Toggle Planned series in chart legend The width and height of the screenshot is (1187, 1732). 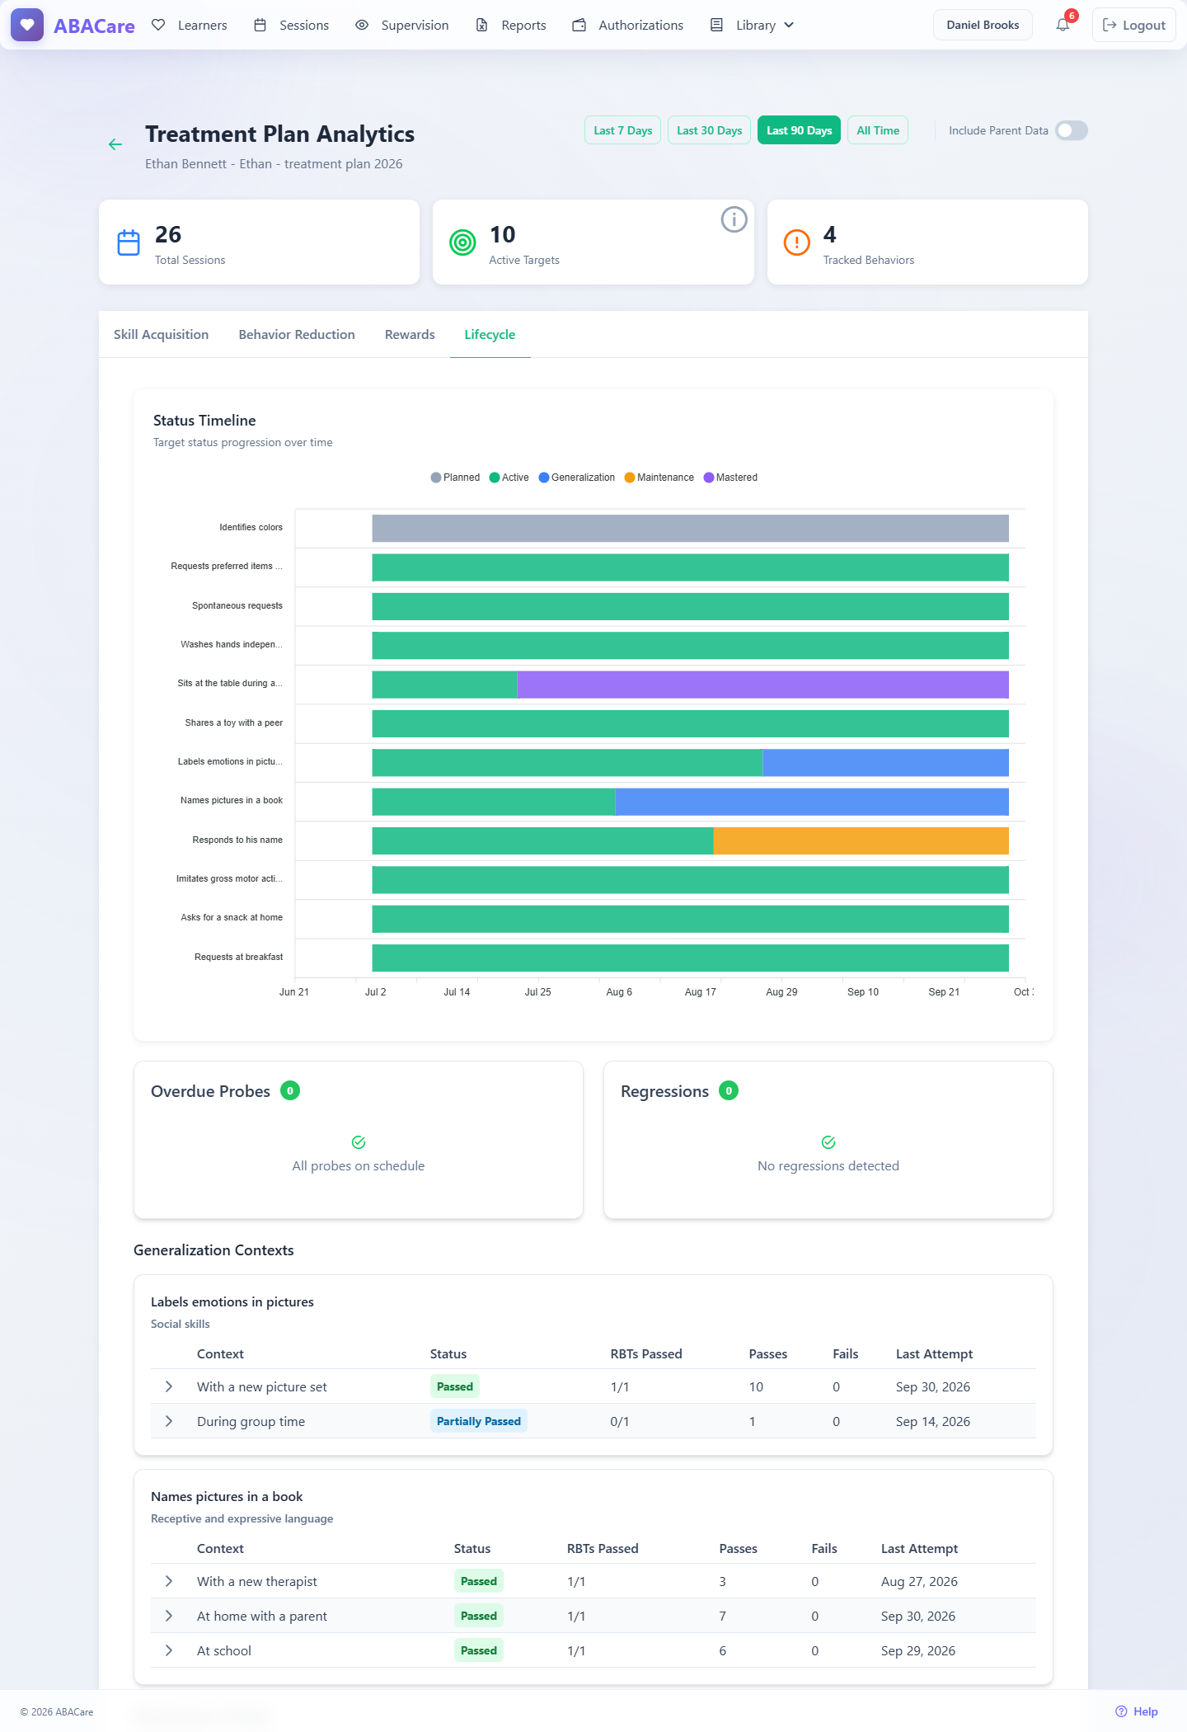tap(455, 478)
